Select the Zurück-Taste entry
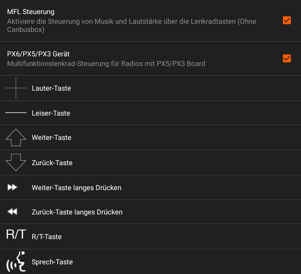The width and height of the screenshot is (301, 274). (52, 163)
